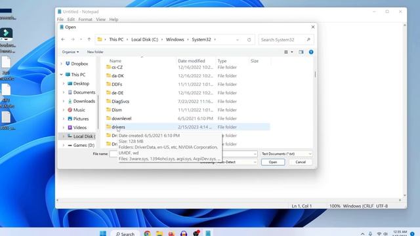The image size is (420, 236).
Task: Sort by Size column header
Action: pos(255,61)
